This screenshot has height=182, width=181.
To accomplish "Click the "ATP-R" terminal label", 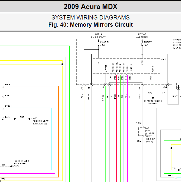I will tap(153, 69).
